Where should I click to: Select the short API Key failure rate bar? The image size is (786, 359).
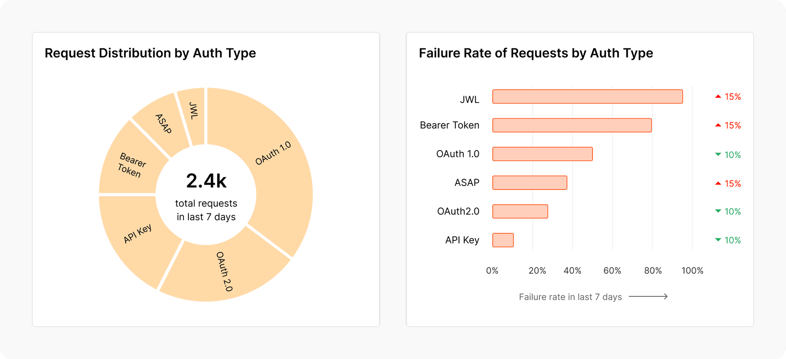pos(503,240)
